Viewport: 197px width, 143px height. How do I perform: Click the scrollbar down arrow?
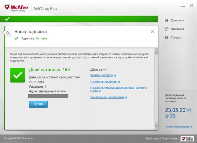tap(156, 126)
